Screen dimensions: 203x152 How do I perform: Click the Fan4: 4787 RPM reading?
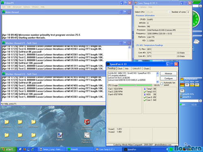tap(115, 94)
